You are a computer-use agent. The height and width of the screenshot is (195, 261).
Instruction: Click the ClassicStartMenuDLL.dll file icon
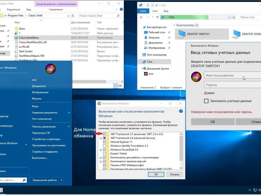[x=16, y=42]
